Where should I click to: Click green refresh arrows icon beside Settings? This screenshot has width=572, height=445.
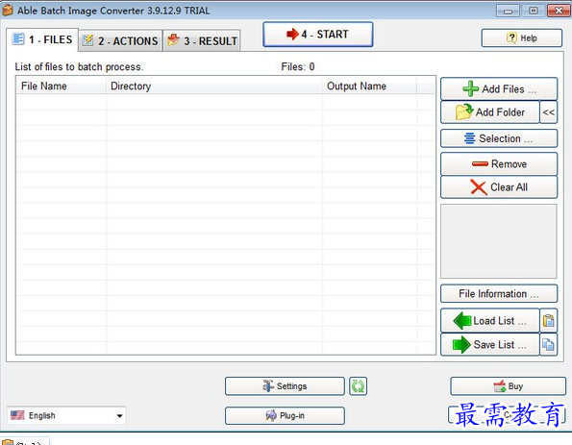click(358, 386)
